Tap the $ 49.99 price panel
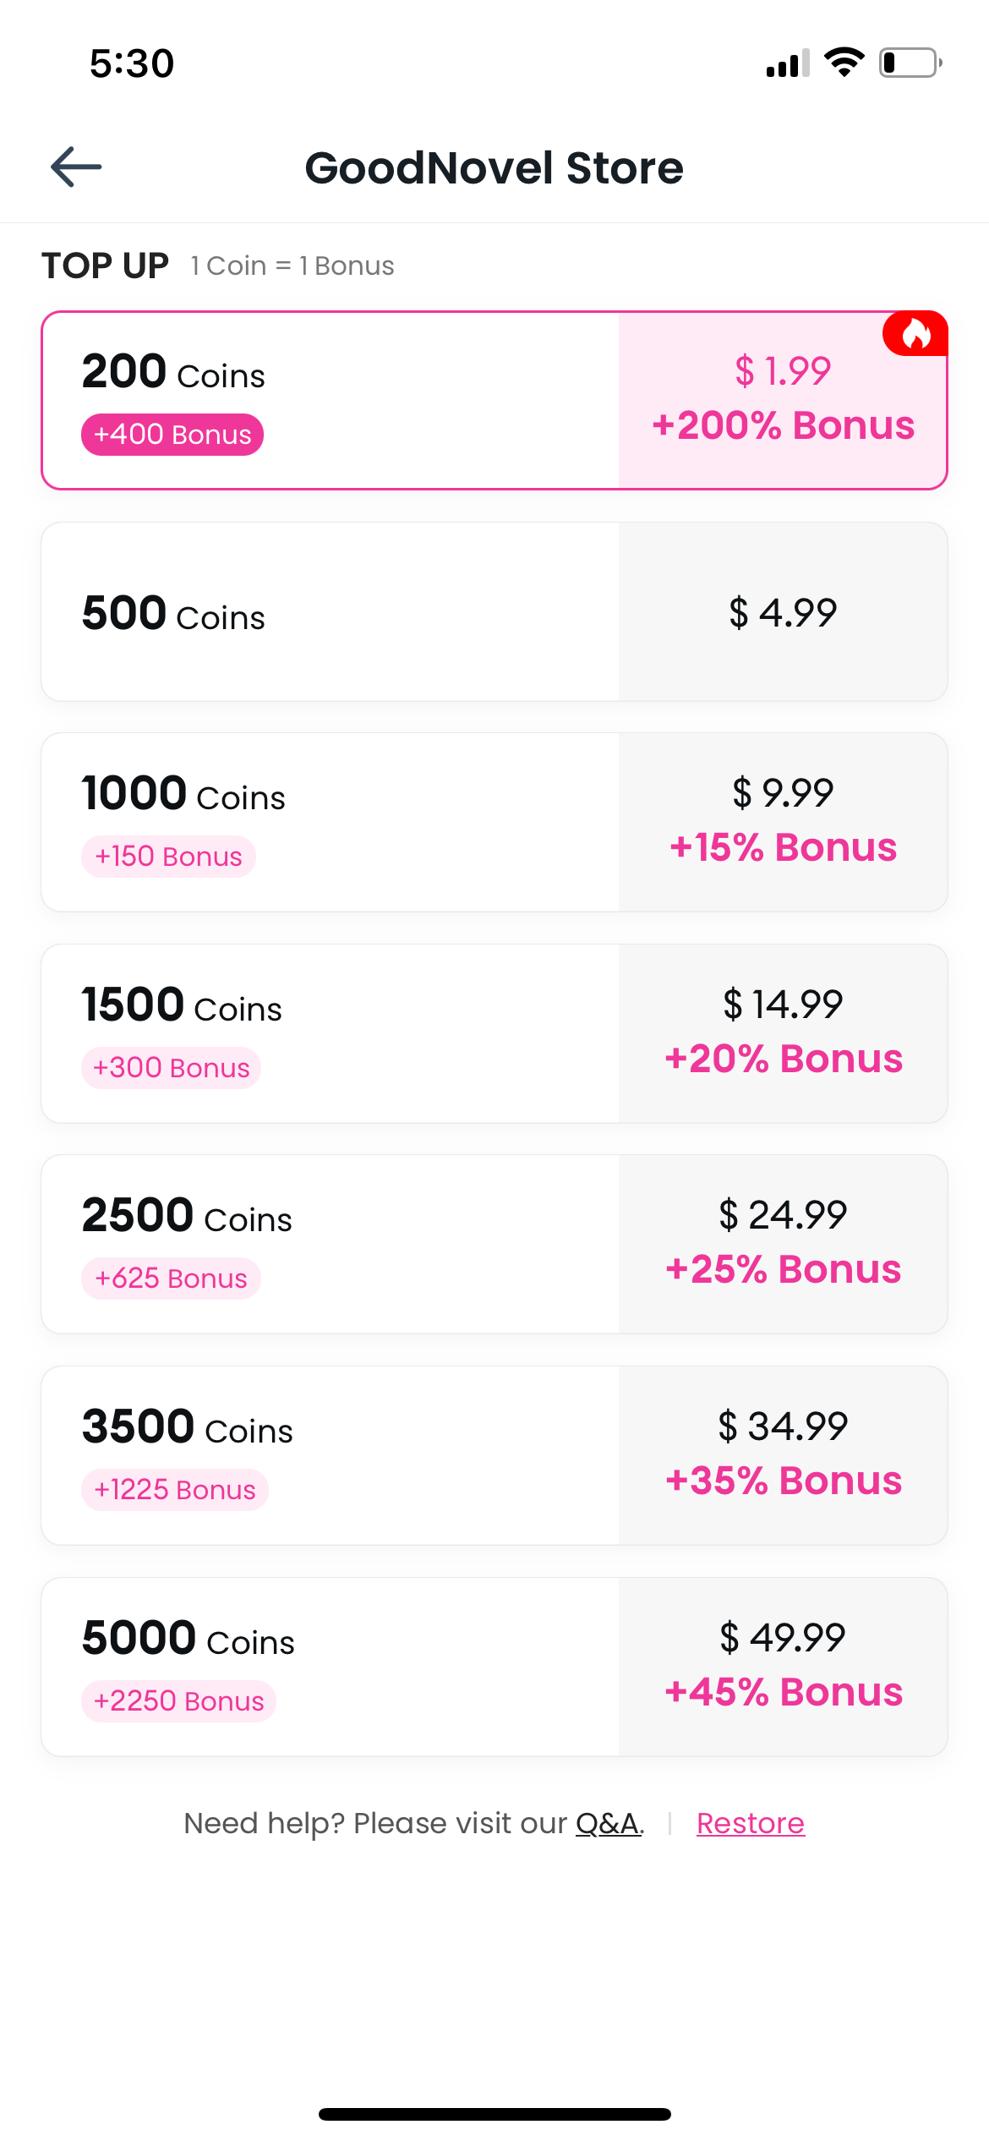Image resolution: width=989 pixels, height=2141 pixels. (783, 1667)
